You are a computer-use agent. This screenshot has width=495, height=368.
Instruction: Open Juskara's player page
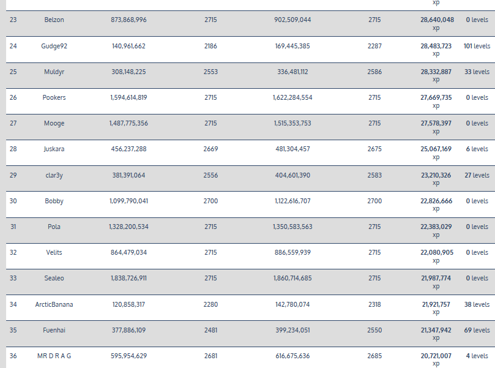tap(54, 149)
